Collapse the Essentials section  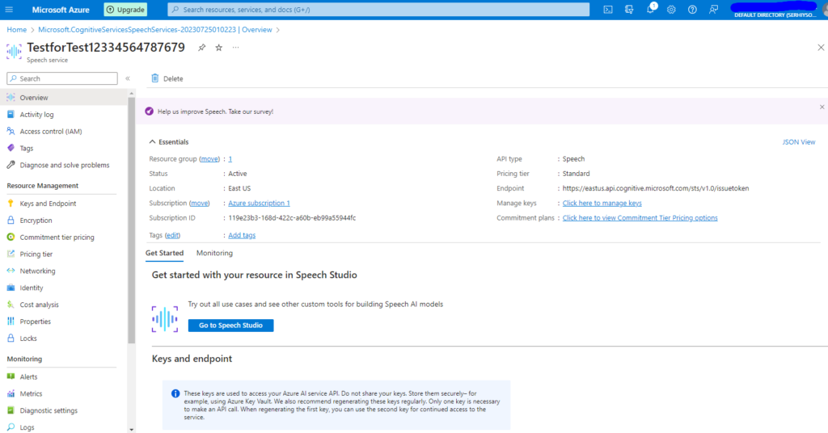(x=152, y=142)
